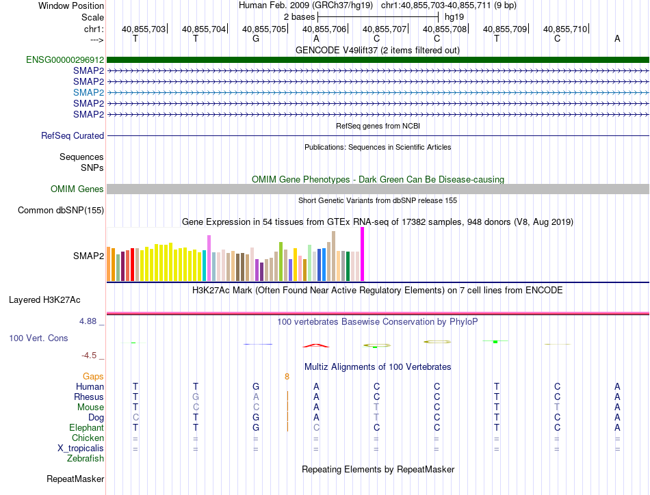Image resolution: width=650 pixels, height=495 pixels.
Task: Open the ENSG00000296912 track label
Action: pyautogui.click(x=65, y=59)
